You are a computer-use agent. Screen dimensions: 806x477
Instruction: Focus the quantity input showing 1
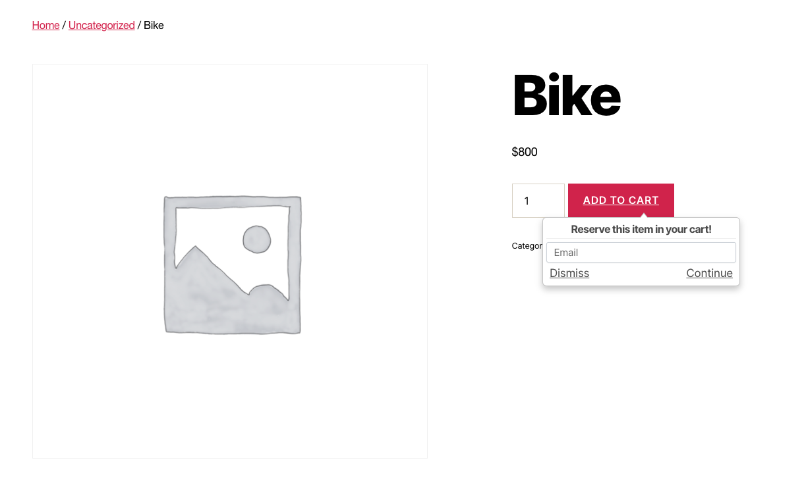click(x=538, y=201)
